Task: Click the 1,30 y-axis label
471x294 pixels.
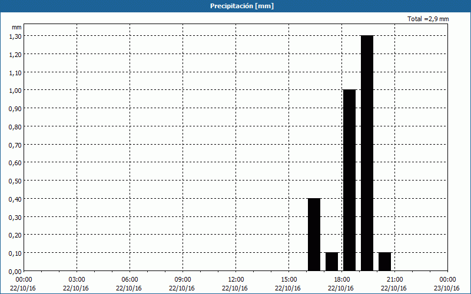Action: (x=15, y=36)
